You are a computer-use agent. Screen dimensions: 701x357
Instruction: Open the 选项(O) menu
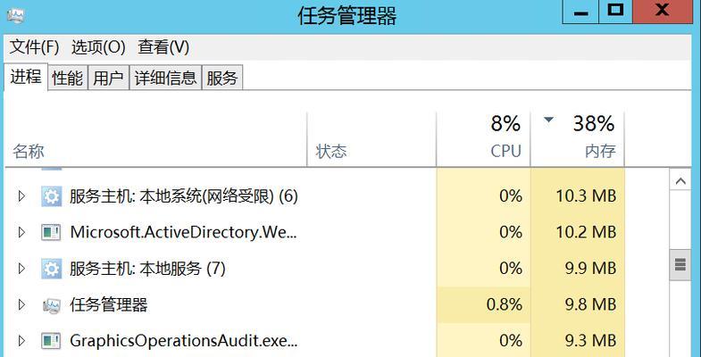[98, 47]
